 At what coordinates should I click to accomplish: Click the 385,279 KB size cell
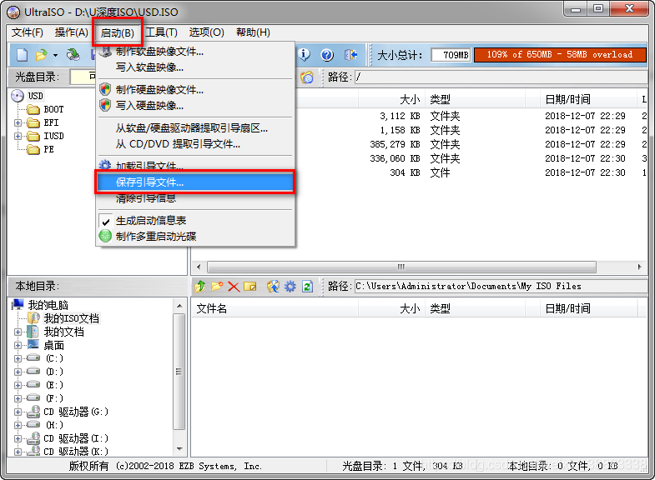395,144
